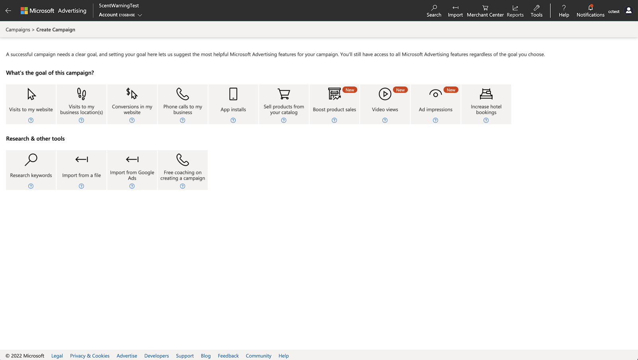Expand the Account dropdown chevron
Image resolution: width=638 pixels, height=360 pixels.
[x=140, y=15]
